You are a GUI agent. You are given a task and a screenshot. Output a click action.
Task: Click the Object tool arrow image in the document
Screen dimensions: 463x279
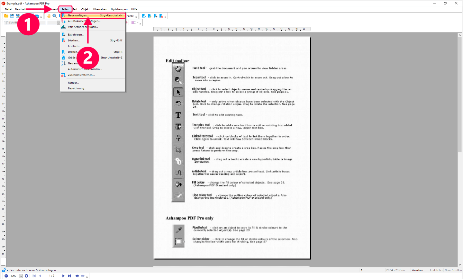(178, 92)
